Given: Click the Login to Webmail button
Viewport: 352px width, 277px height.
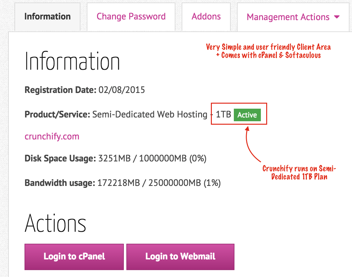Looking at the screenshot, I should (180, 257).
